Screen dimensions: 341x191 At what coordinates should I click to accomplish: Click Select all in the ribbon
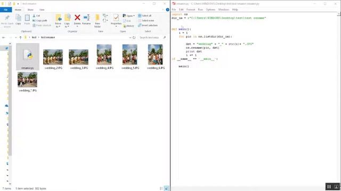pyautogui.click(x=144, y=16)
